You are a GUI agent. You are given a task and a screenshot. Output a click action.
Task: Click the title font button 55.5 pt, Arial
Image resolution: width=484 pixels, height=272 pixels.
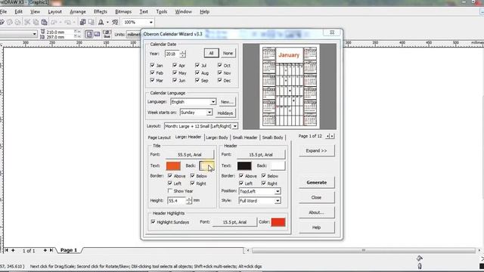click(190, 154)
